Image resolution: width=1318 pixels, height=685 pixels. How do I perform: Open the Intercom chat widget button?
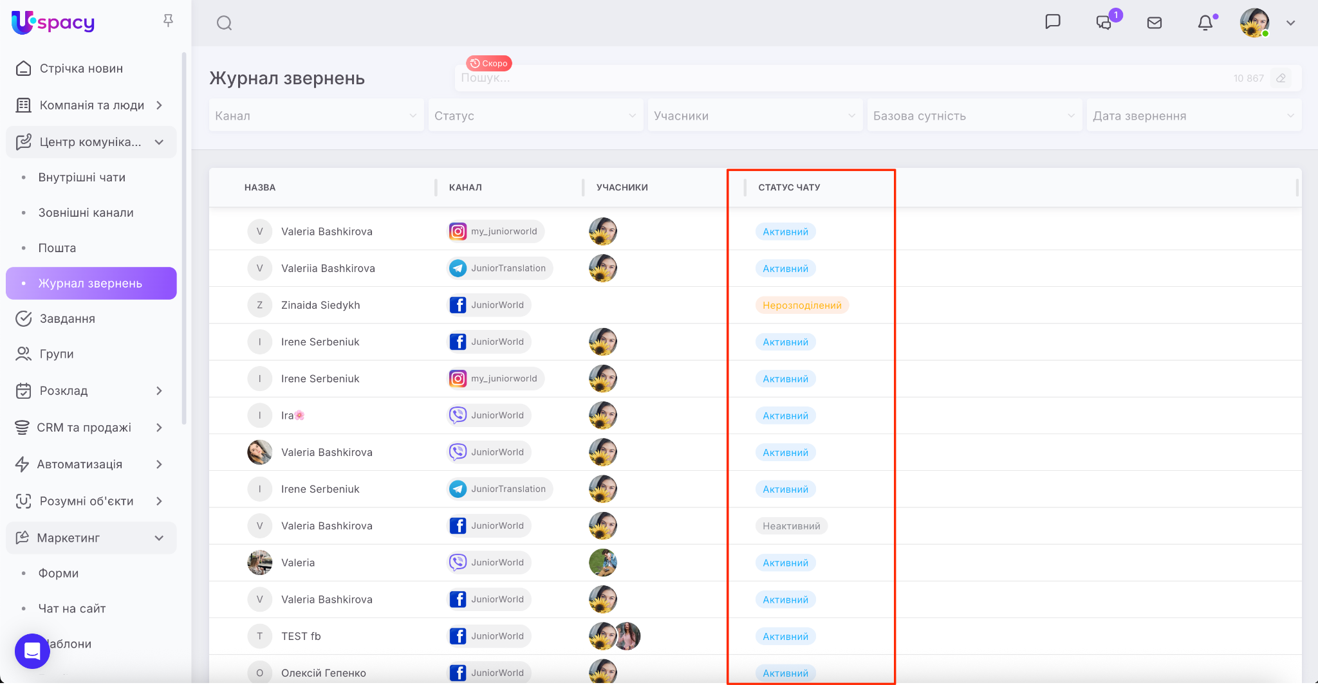32,651
